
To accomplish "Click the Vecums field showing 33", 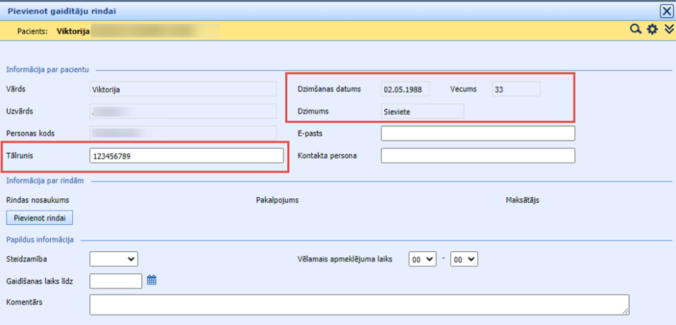I will pyautogui.click(x=516, y=89).
